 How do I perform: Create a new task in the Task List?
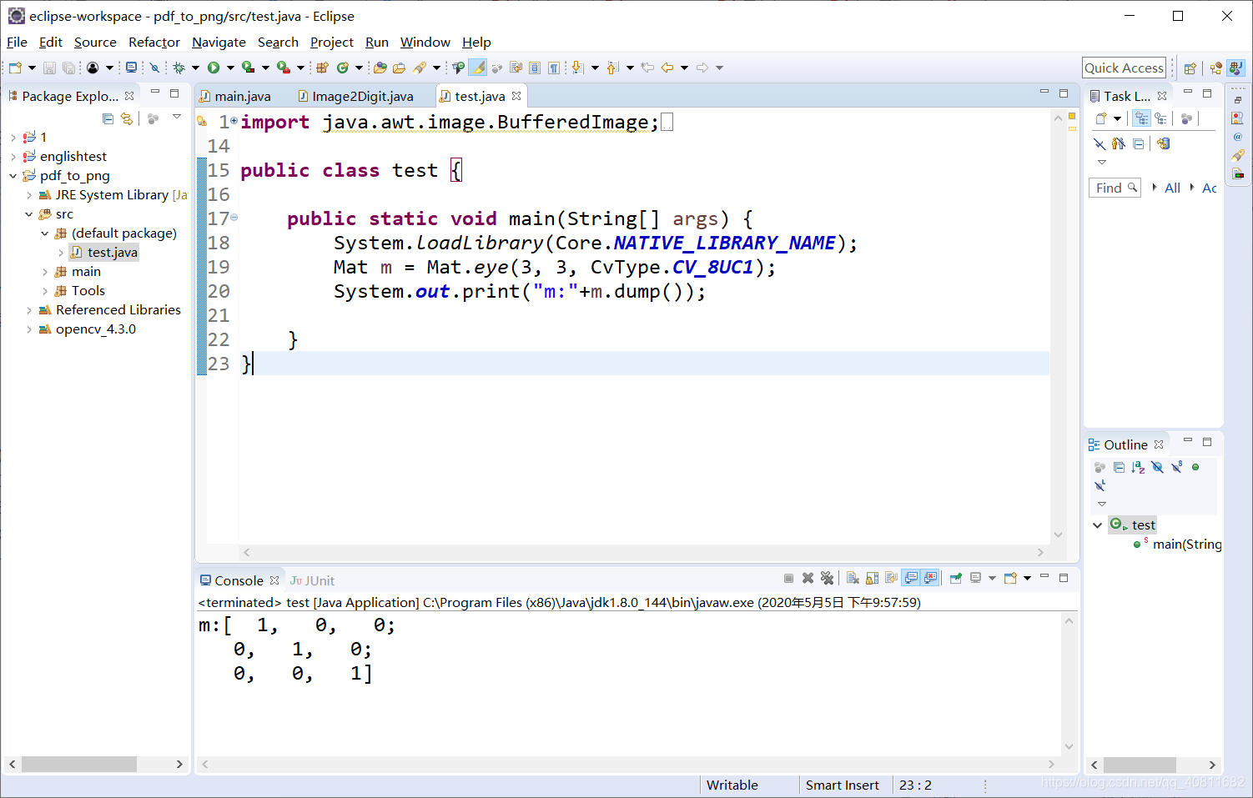pos(1102,118)
